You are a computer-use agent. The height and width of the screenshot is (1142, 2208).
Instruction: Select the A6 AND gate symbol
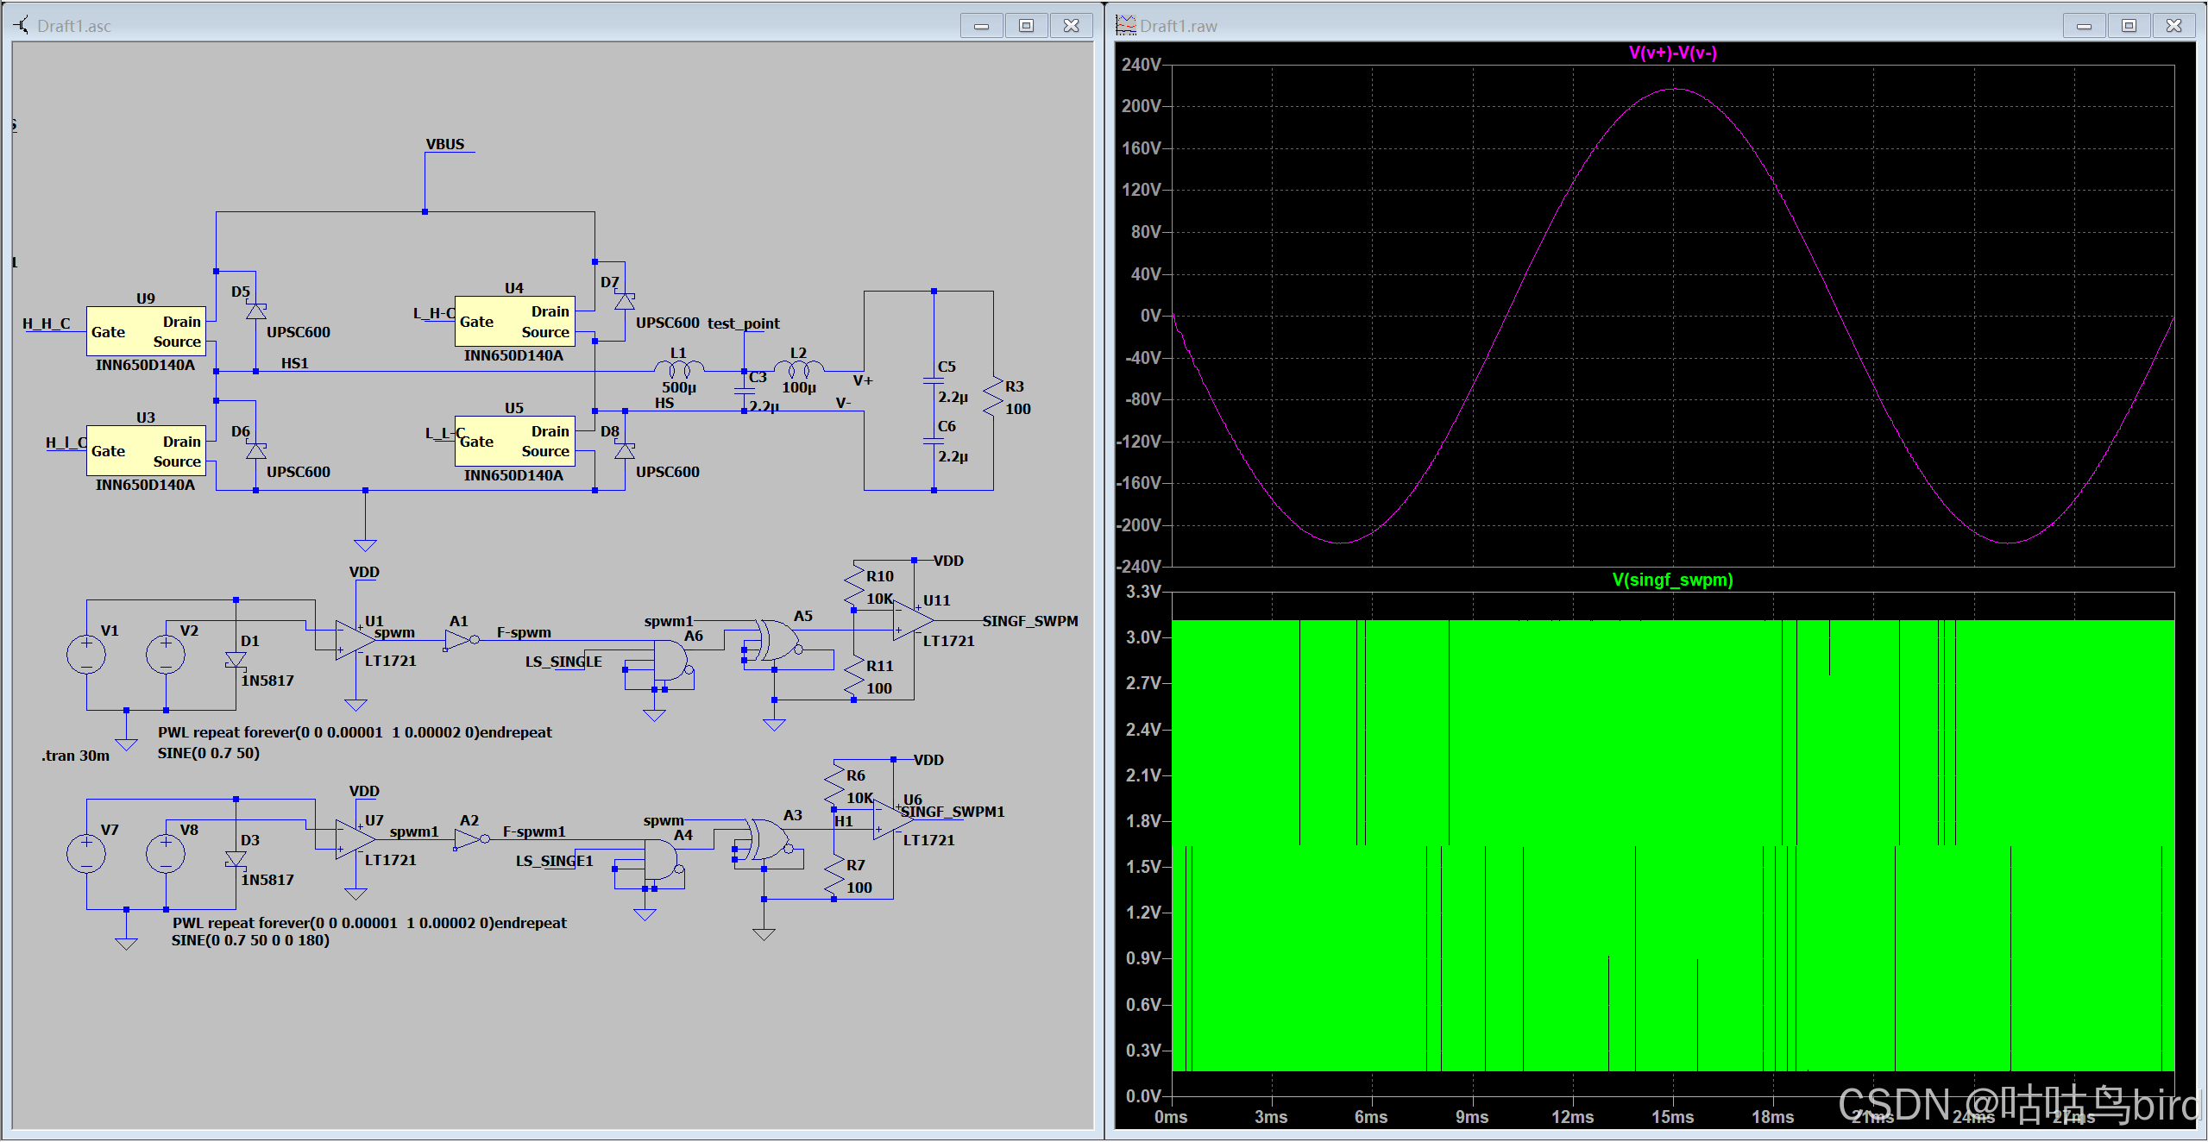[670, 662]
